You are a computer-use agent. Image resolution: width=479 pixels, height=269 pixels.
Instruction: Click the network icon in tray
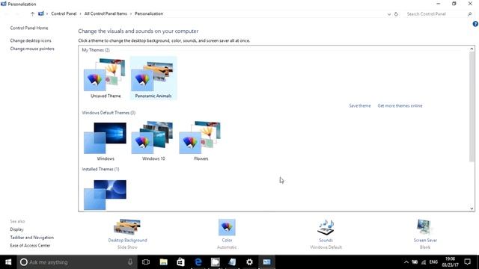pyautogui.click(x=424, y=262)
